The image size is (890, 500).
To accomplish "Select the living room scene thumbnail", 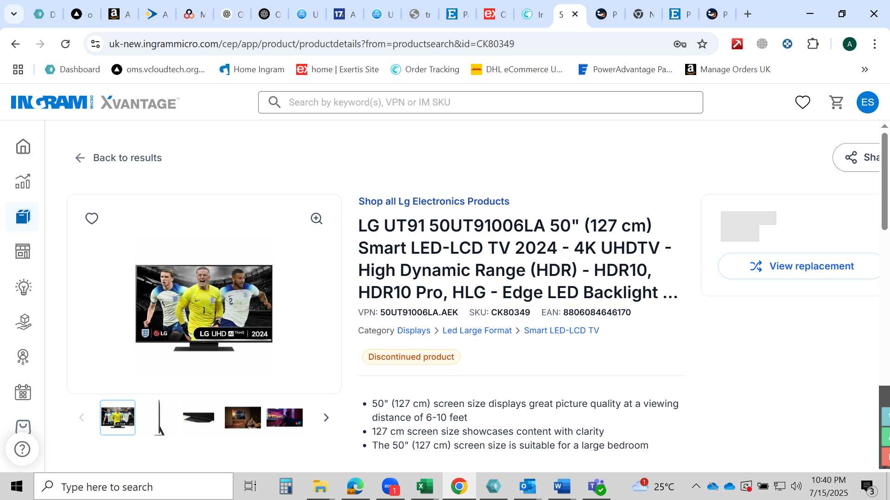I will click(x=242, y=418).
